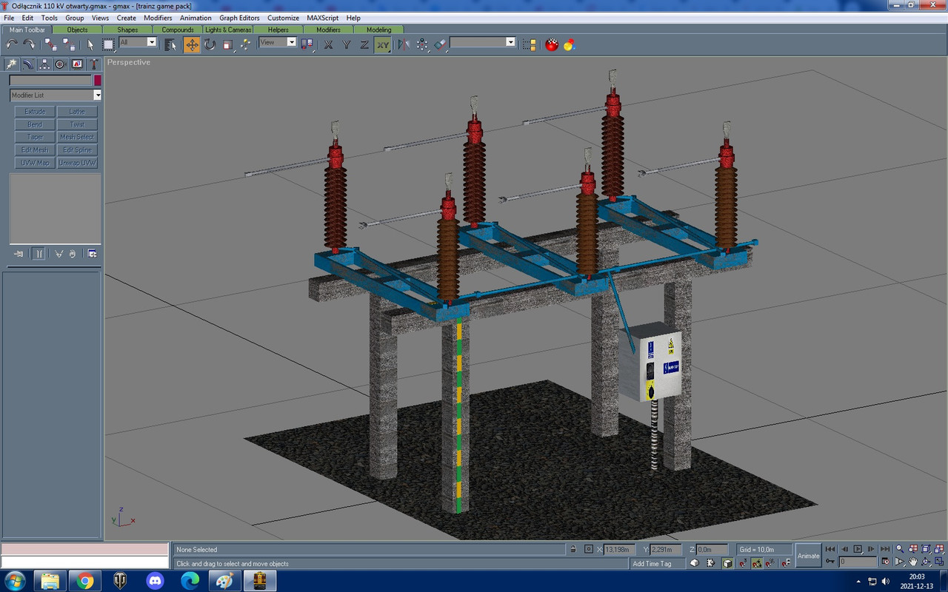Open the Modifier List dropdown
The image size is (948, 592).
point(56,95)
